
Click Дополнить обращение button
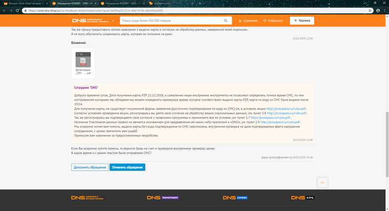click(90, 167)
